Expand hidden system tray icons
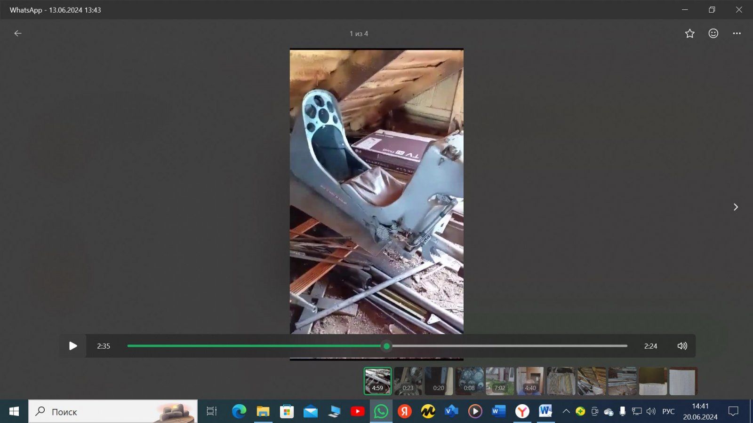Viewport: 753px width, 423px height. point(566,411)
